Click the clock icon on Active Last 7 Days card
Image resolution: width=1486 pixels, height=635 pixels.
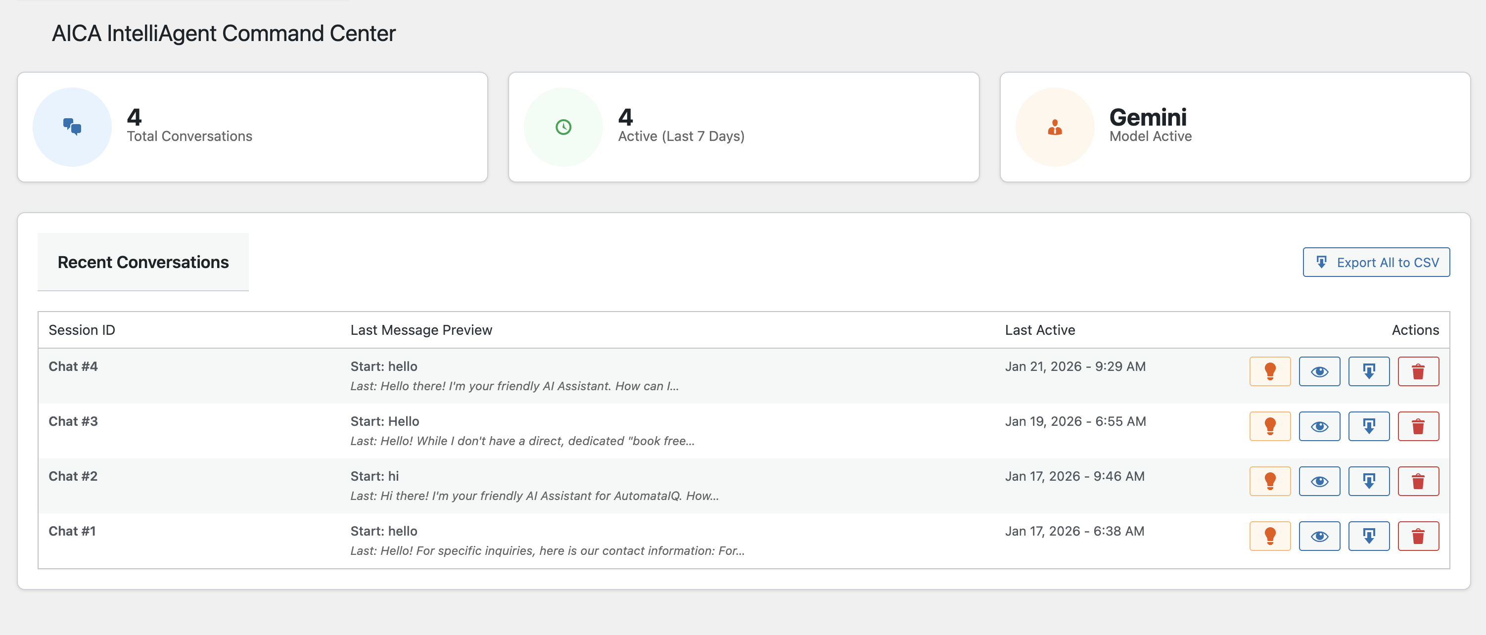[x=563, y=126]
